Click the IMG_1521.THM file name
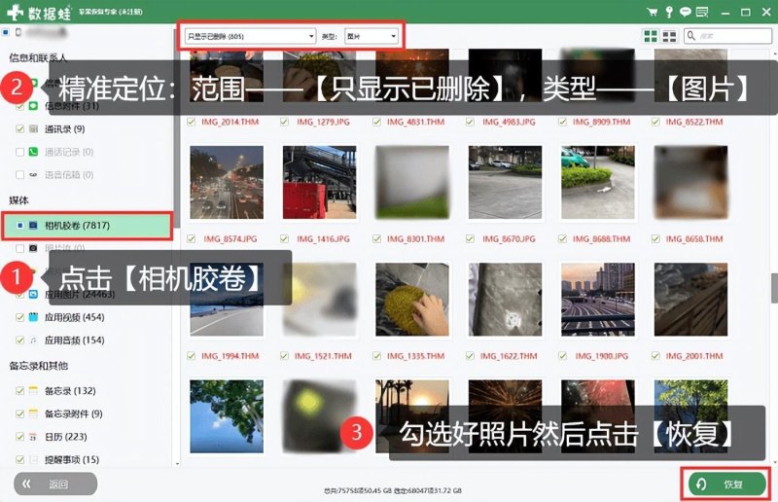778x502 pixels. click(x=323, y=356)
